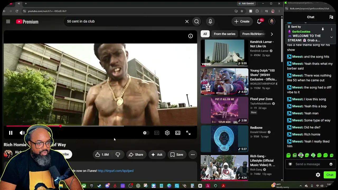Switch player to theater mode

coord(178,133)
